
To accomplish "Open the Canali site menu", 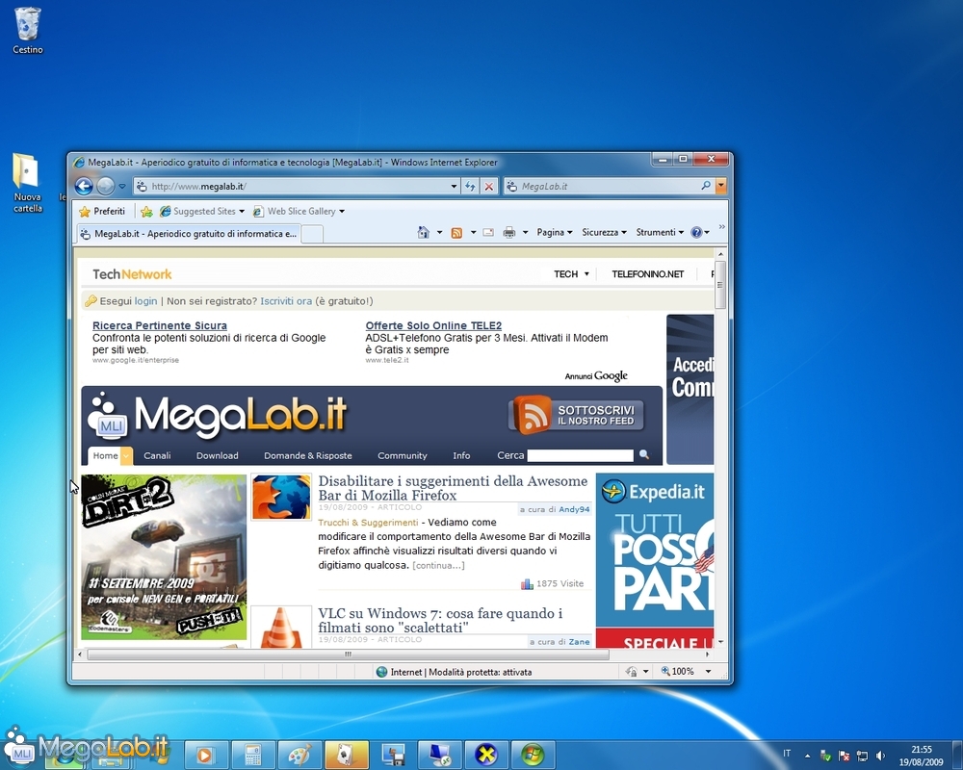I will (x=157, y=455).
